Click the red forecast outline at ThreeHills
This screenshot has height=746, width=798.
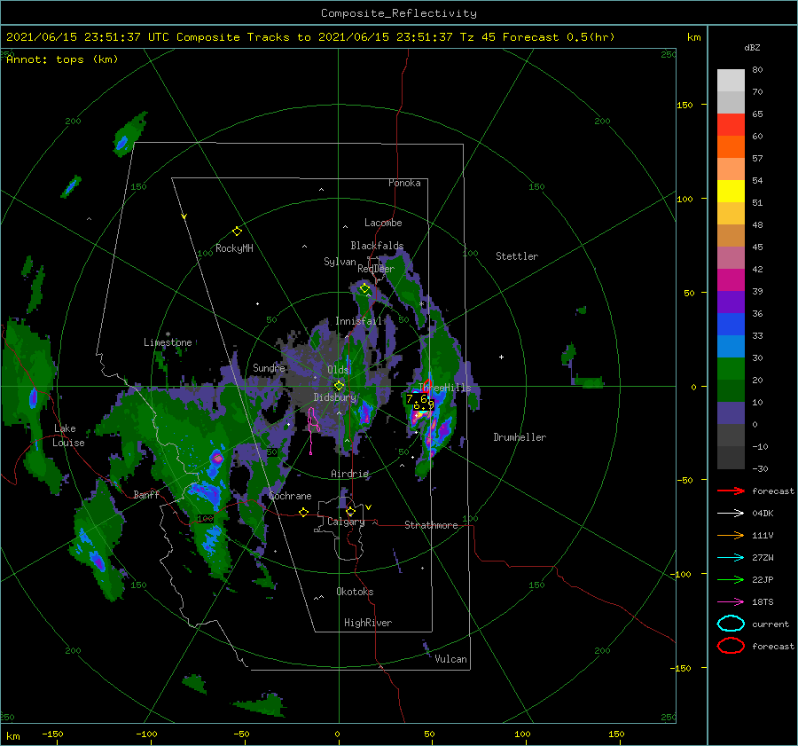click(x=427, y=384)
